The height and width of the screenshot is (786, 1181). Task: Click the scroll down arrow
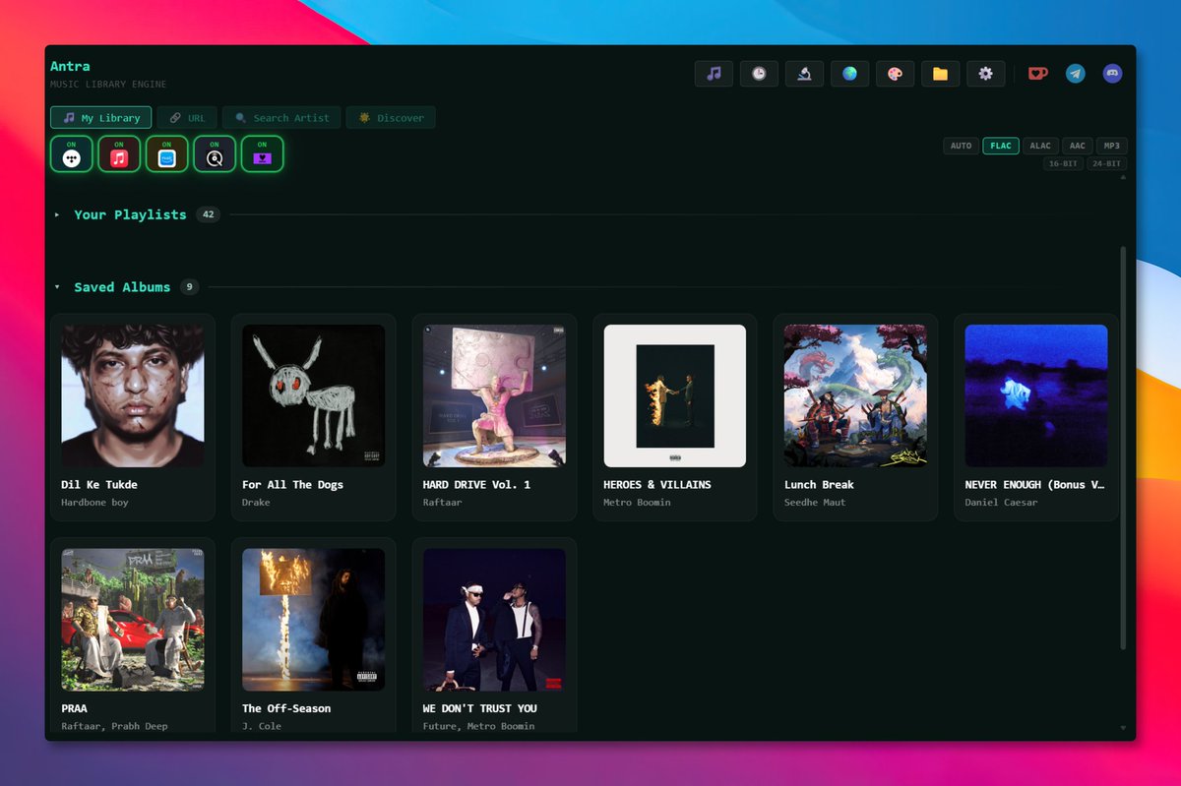[x=1123, y=728]
